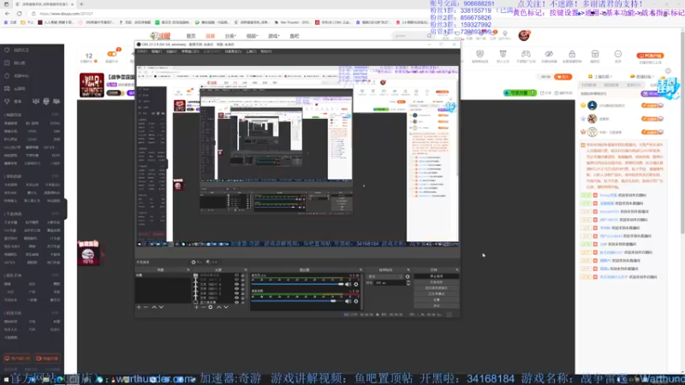The height and width of the screenshot is (385, 685).
Task: Click the green button above the video player
Action: click(520, 92)
